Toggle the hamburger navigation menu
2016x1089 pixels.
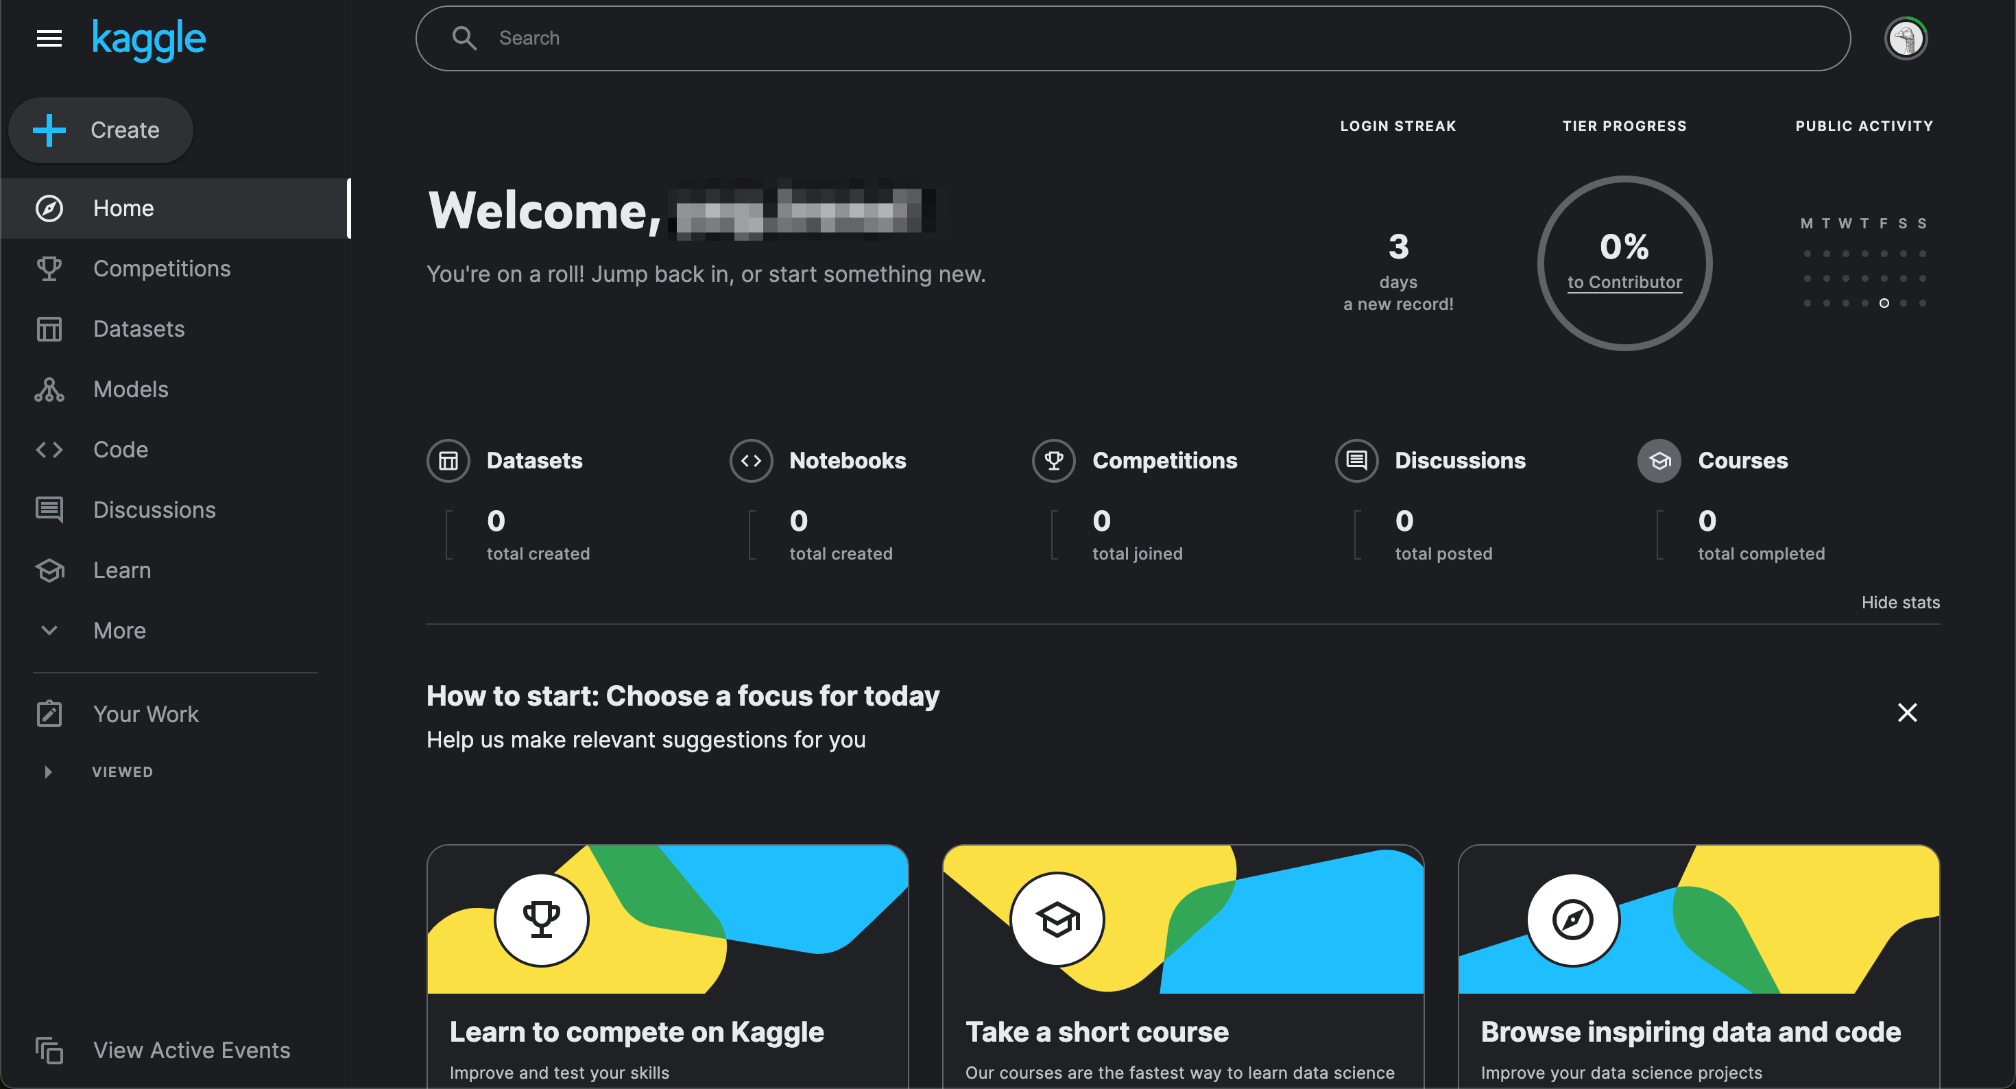point(49,38)
